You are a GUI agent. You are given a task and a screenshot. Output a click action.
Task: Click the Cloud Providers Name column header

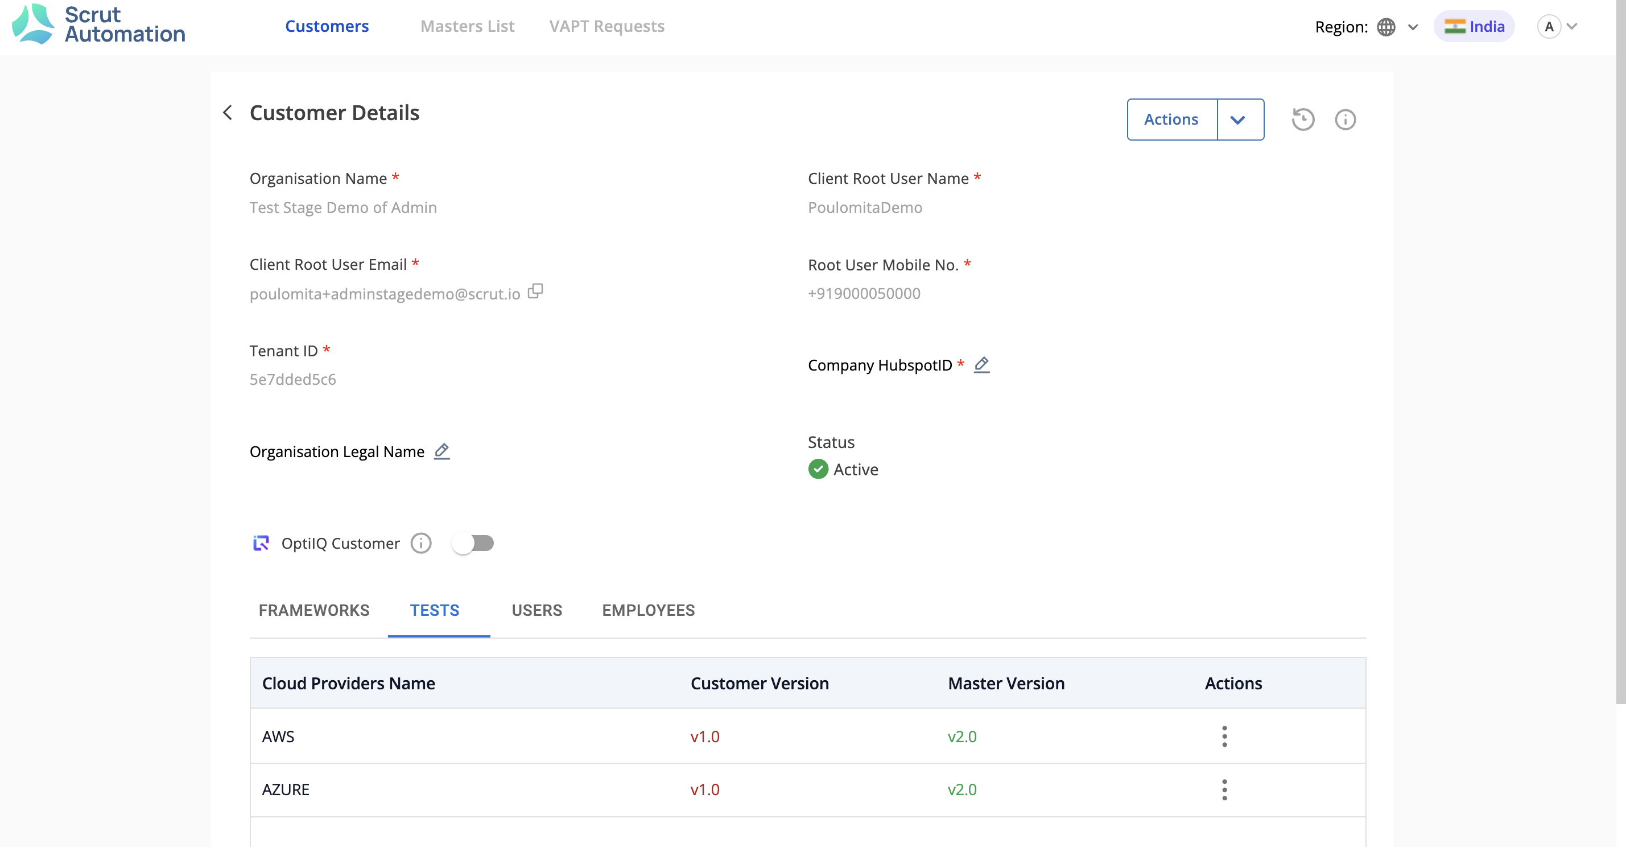[x=348, y=684]
